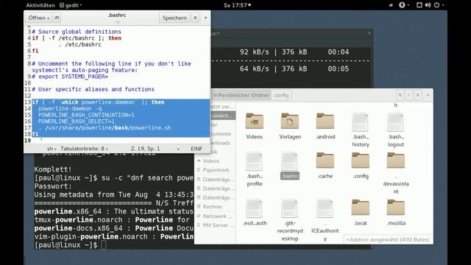Open the gedit application menu in top bar
This screenshot has height=265, width=471.
pos(71,5)
